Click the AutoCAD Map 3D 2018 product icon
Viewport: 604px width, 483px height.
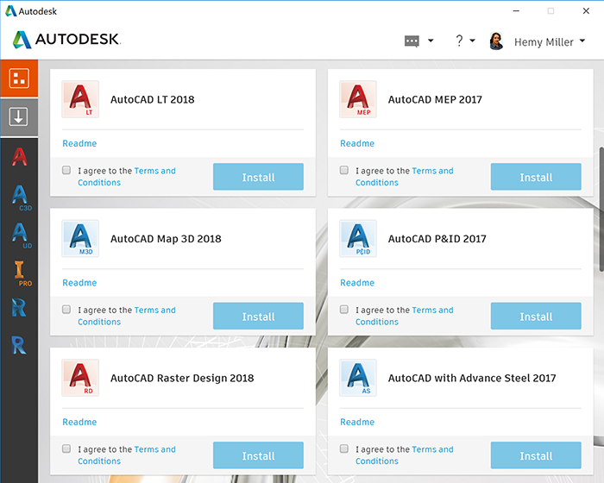pyautogui.click(x=80, y=238)
